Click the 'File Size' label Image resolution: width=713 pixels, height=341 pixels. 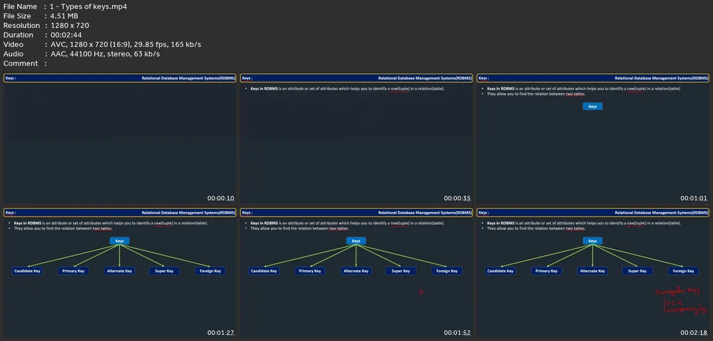click(17, 16)
